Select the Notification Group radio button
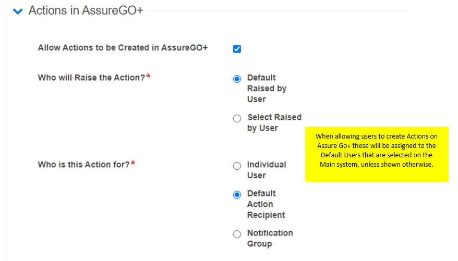The width and height of the screenshot is (458, 261). click(237, 234)
